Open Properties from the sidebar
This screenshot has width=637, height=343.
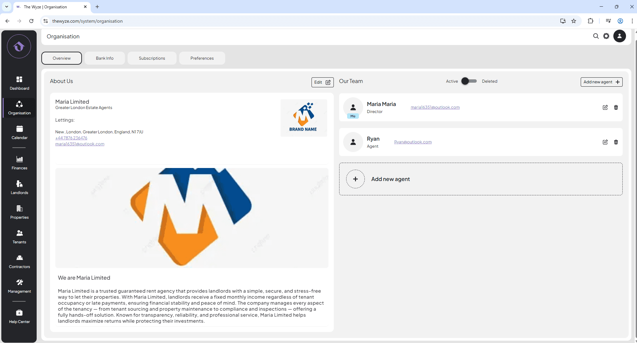(19, 212)
